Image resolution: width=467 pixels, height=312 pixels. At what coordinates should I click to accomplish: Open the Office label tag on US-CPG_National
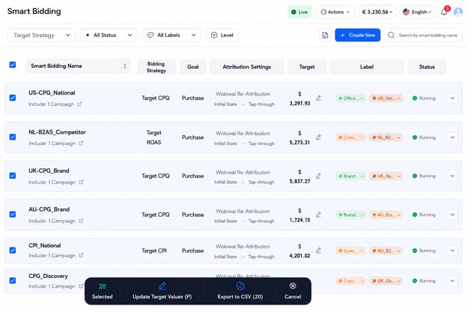[351, 98]
